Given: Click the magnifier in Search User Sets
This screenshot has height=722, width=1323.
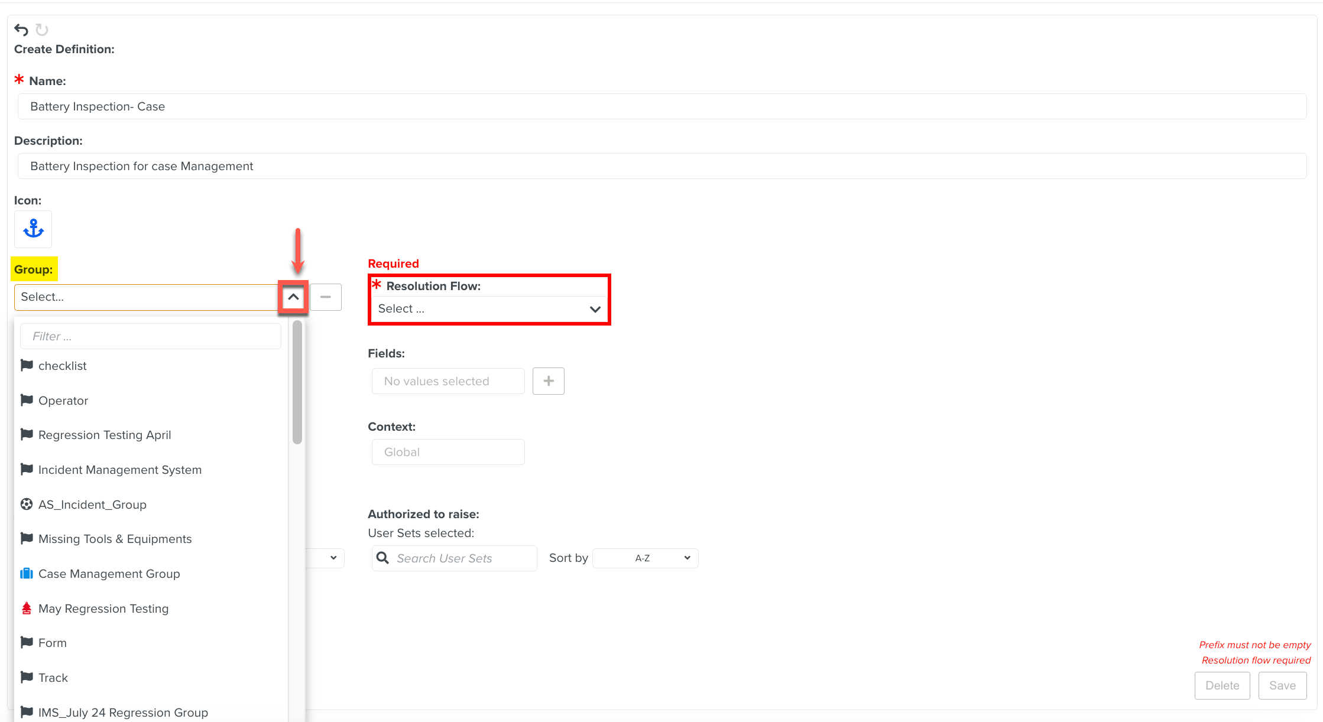Looking at the screenshot, I should pyautogui.click(x=383, y=558).
